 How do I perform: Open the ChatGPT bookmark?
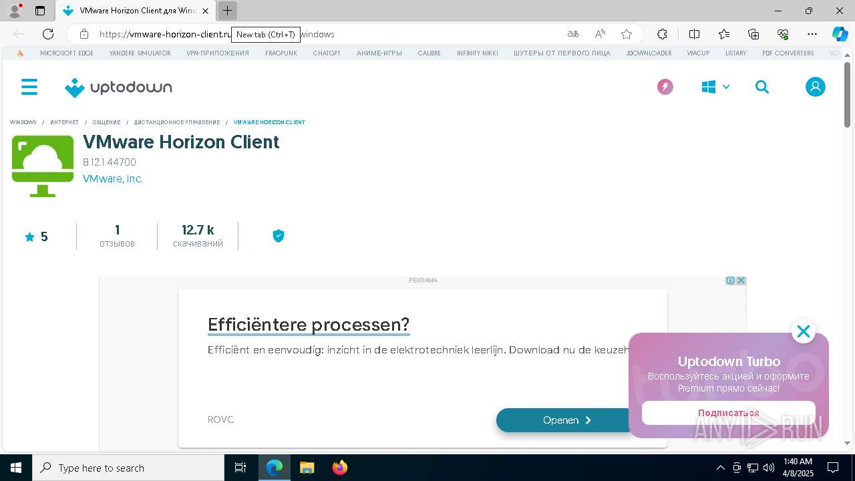click(x=327, y=53)
